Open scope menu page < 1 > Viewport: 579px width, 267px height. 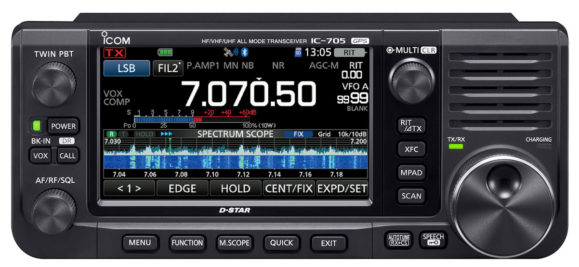(130, 188)
